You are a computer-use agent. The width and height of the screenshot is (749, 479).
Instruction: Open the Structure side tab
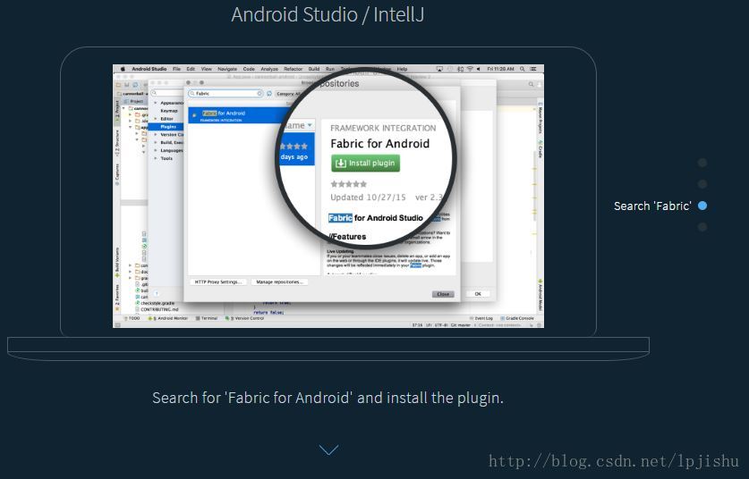[x=117, y=143]
